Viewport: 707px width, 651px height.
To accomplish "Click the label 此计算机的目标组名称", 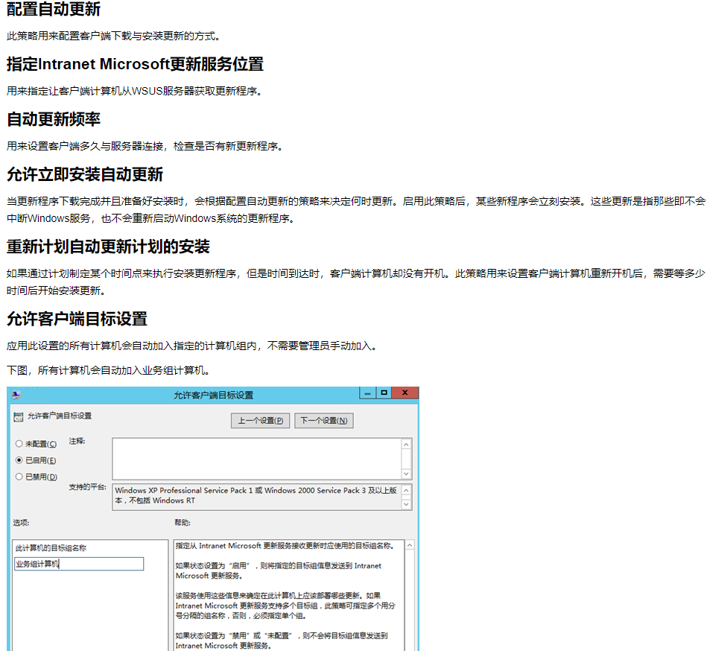I will coord(51,548).
